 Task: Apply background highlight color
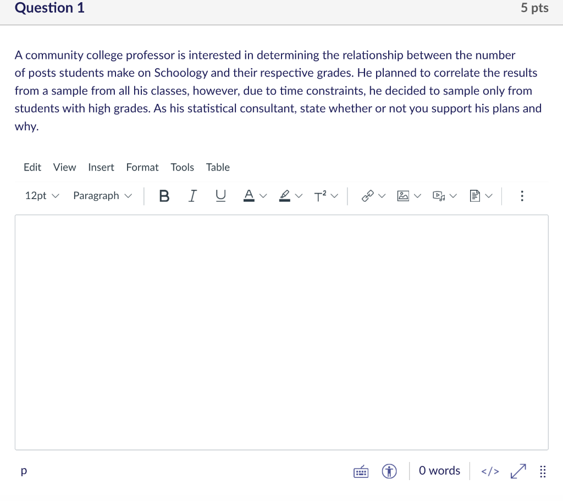pos(284,196)
